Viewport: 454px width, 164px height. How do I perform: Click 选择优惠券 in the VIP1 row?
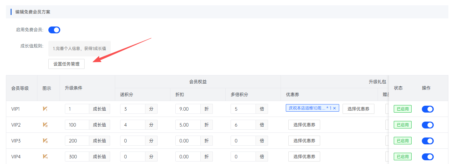[x=359, y=109]
